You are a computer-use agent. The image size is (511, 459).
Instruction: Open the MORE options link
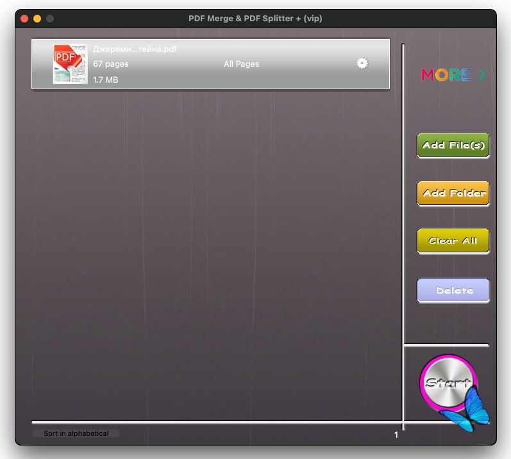(x=453, y=75)
